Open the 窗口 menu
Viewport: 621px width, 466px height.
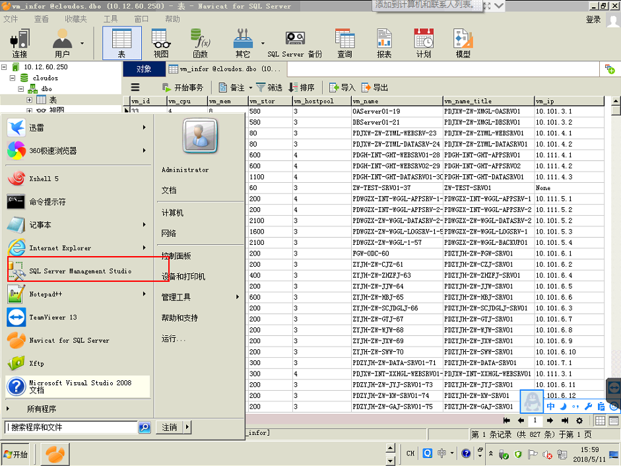coord(141,19)
